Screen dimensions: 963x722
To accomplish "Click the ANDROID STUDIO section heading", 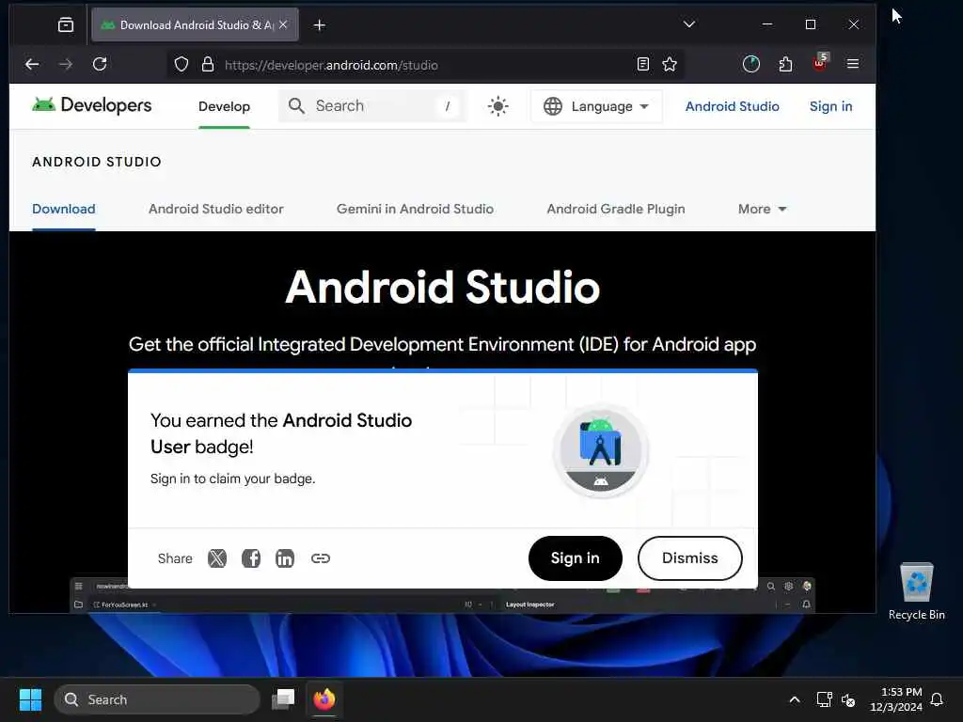I will [97, 162].
